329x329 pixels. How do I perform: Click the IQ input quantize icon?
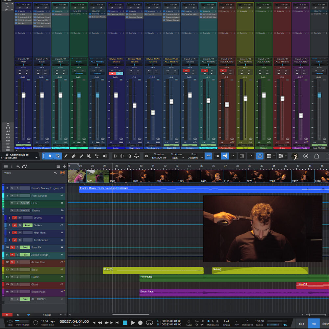[x=147, y=156]
